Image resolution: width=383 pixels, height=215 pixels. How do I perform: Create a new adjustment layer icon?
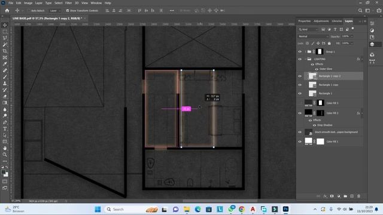click(x=339, y=196)
